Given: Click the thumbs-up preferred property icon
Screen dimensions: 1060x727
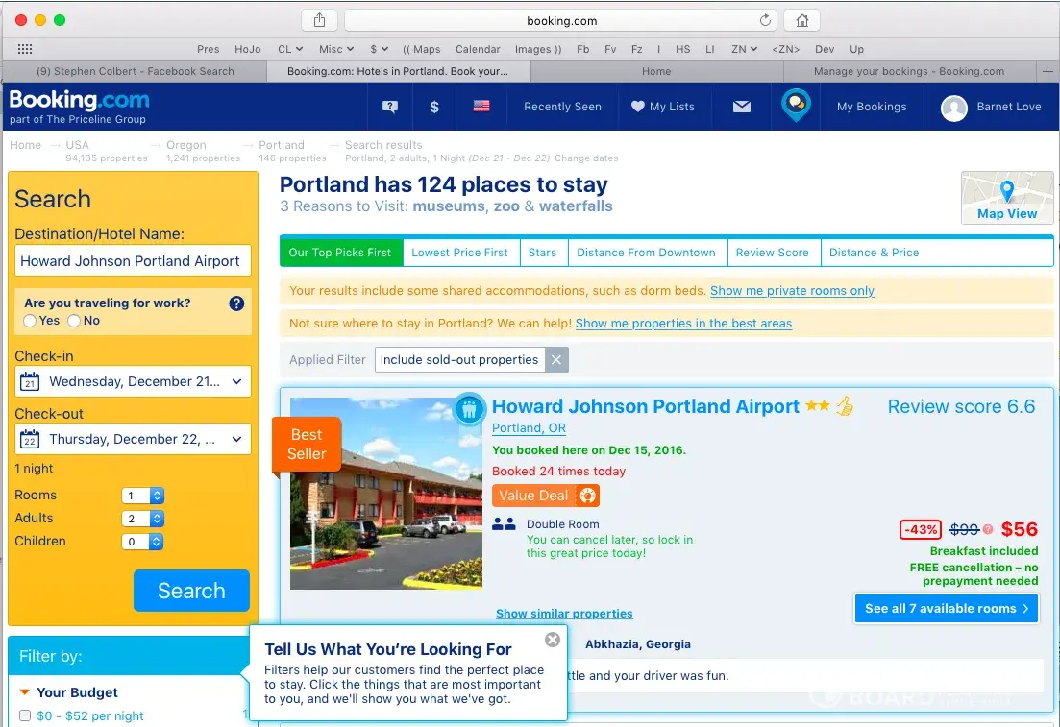Looking at the screenshot, I should 845,406.
